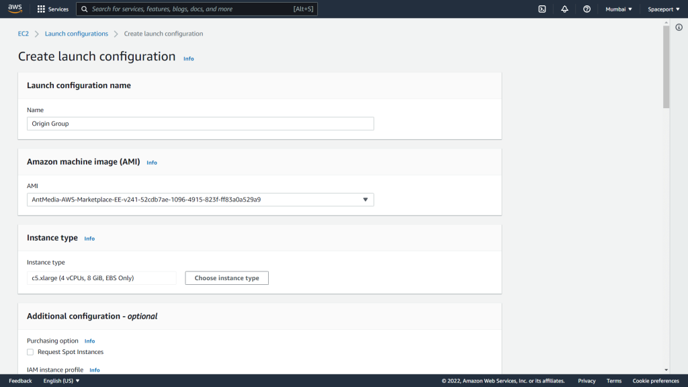Click the scrollbar down arrow
Image resolution: width=688 pixels, height=387 pixels.
click(x=666, y=370)
